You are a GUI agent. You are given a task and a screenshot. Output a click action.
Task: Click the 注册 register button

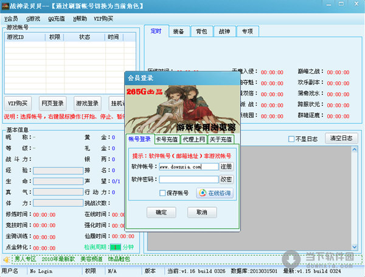click(x=226, y=166)
